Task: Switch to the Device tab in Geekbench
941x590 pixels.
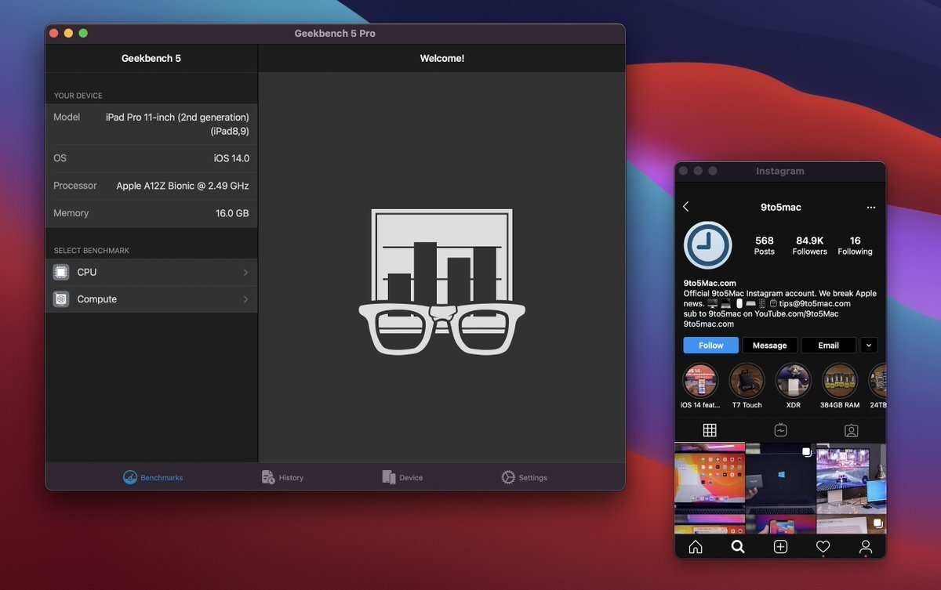Action: (x=402, y=476)
